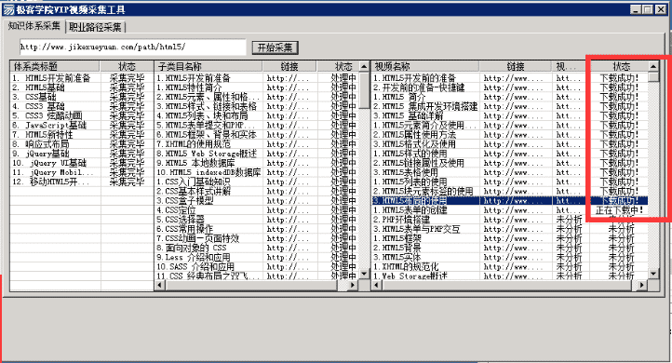Viewport: 672px width, 363px height.
Task: Click the 视频名称 column header
Action: tap(425, 66)
